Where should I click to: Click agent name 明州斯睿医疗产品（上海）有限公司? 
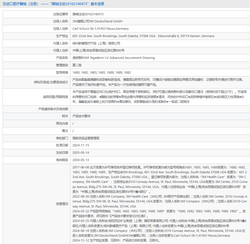[x=96, y=43]
